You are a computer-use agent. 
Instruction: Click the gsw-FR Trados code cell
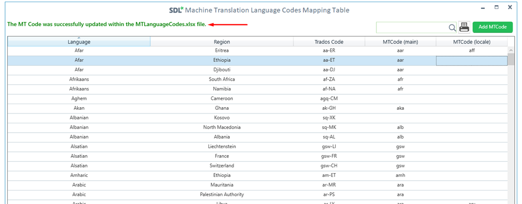click(x=329, y=156)
